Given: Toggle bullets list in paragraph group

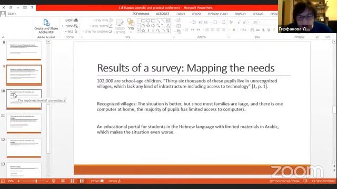Looking at the screenshot, I should tap(223, 22).
